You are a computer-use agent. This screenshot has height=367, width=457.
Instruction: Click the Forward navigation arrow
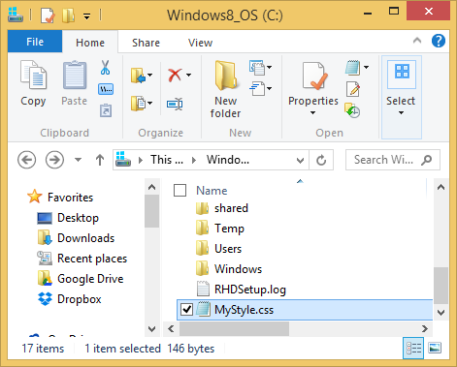tap(54, 160)
